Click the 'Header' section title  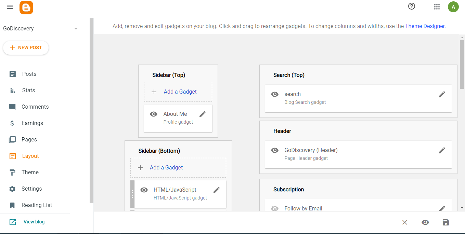(x=282, y=131)
